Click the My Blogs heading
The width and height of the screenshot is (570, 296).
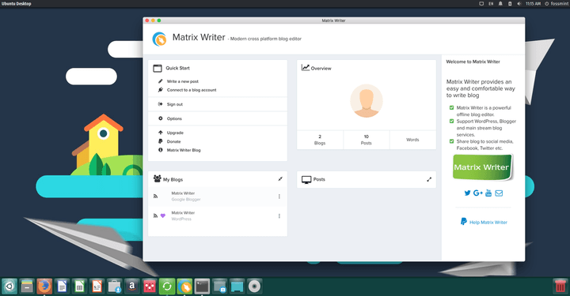pyautogui.click(x=173, y=180)
